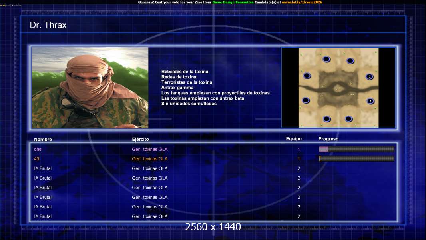Image resolution: width=426 pixels, height=240 pixels.
Task: Click the Dr. Thrax general portrait
Action: coord(90,88)
